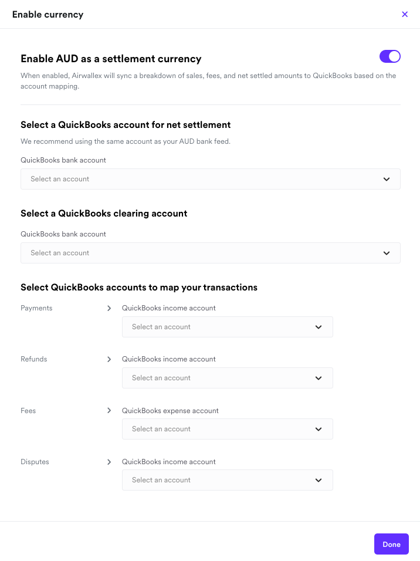The image size is (420, 561).
Task: Open Fees expense account dropdown
Action: pos(227,429)
